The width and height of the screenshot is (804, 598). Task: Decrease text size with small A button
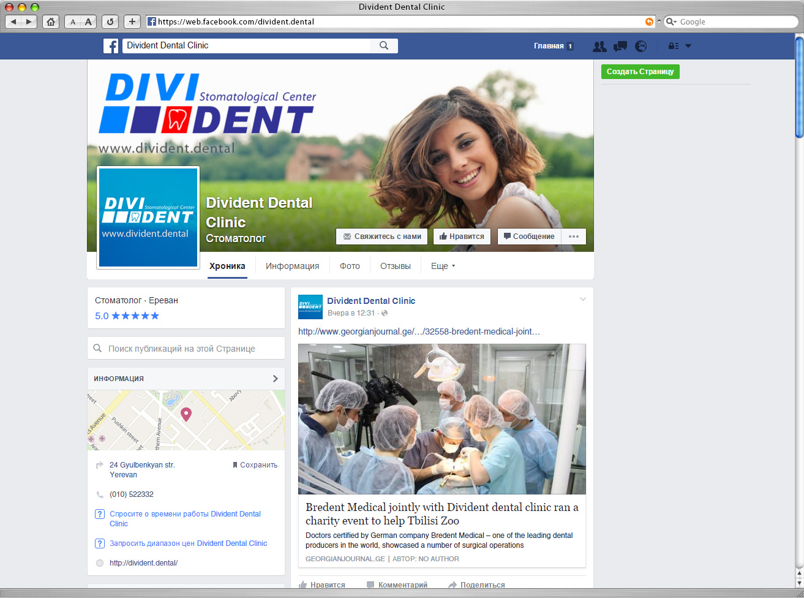pos(73,21)
